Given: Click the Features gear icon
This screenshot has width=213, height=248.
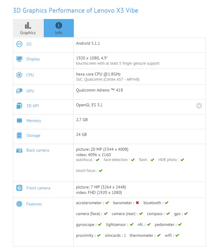Looking at the screenshot, I should (19, 204).
